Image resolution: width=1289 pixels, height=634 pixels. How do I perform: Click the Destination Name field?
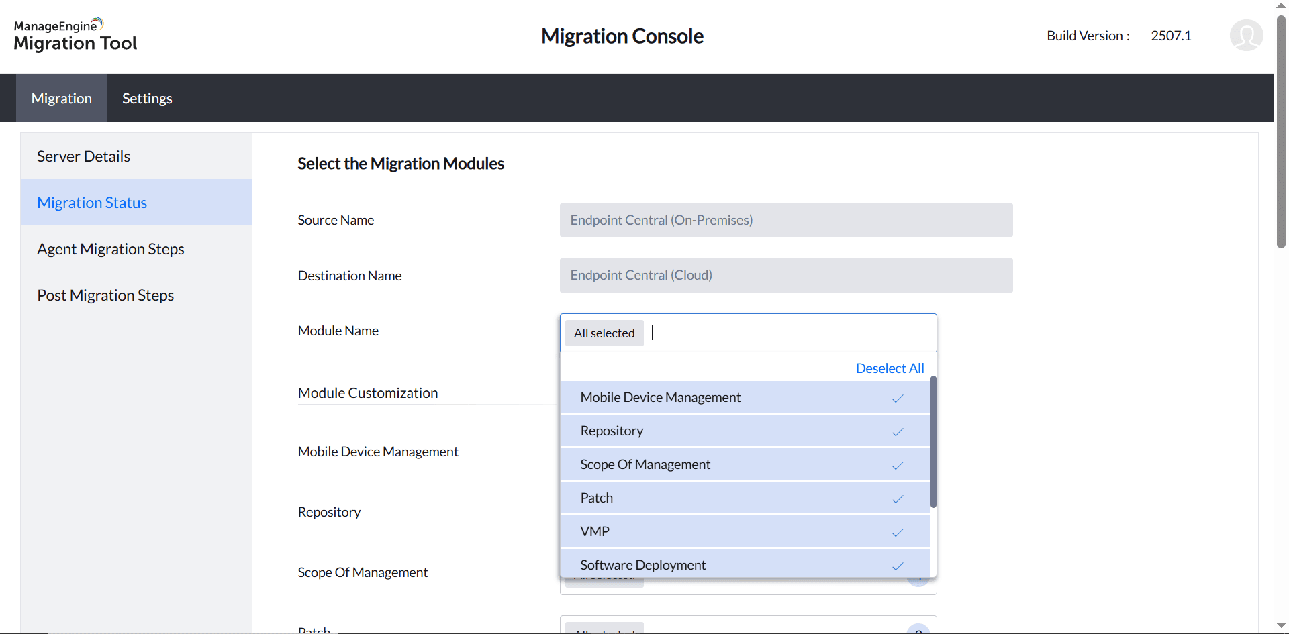click(786, 275)
